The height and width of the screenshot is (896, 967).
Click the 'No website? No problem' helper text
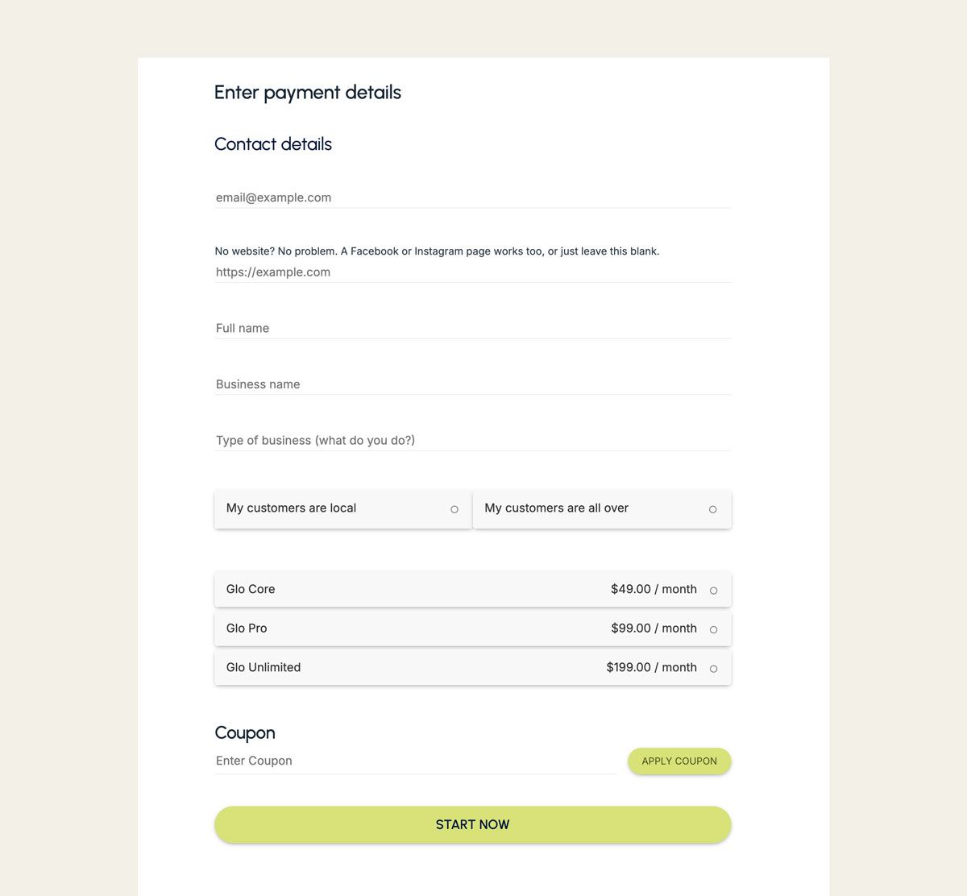tap(437, 251)
